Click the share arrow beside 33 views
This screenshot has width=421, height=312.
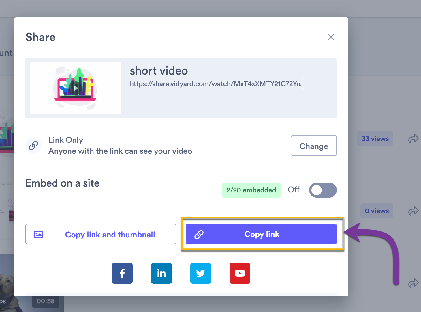coord(413,139)
